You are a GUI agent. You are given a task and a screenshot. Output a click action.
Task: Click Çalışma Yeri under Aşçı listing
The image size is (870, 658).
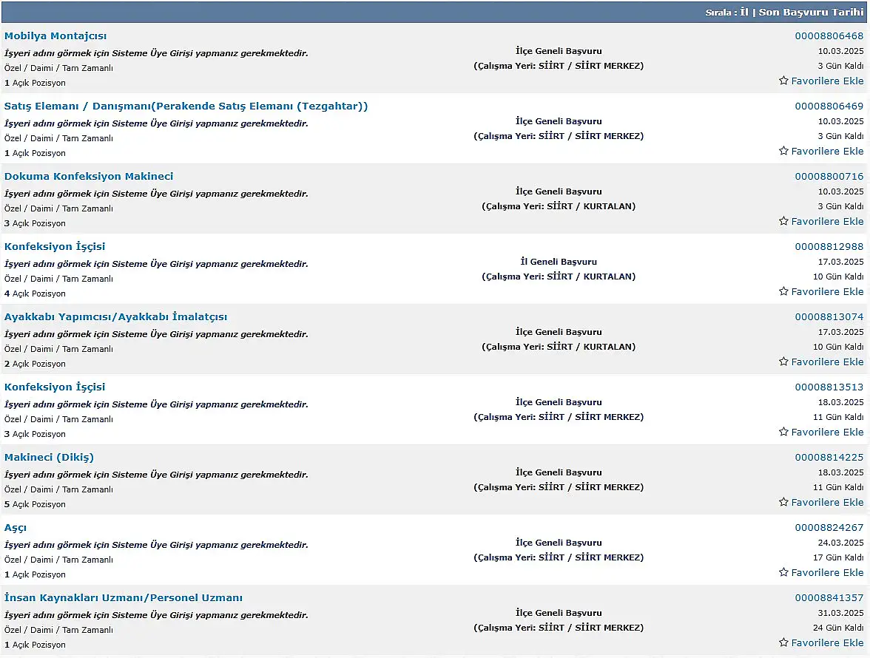point(559,557)
